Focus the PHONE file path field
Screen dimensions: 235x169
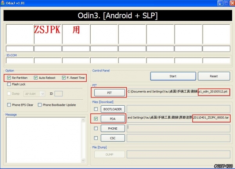tap(178, 128)
